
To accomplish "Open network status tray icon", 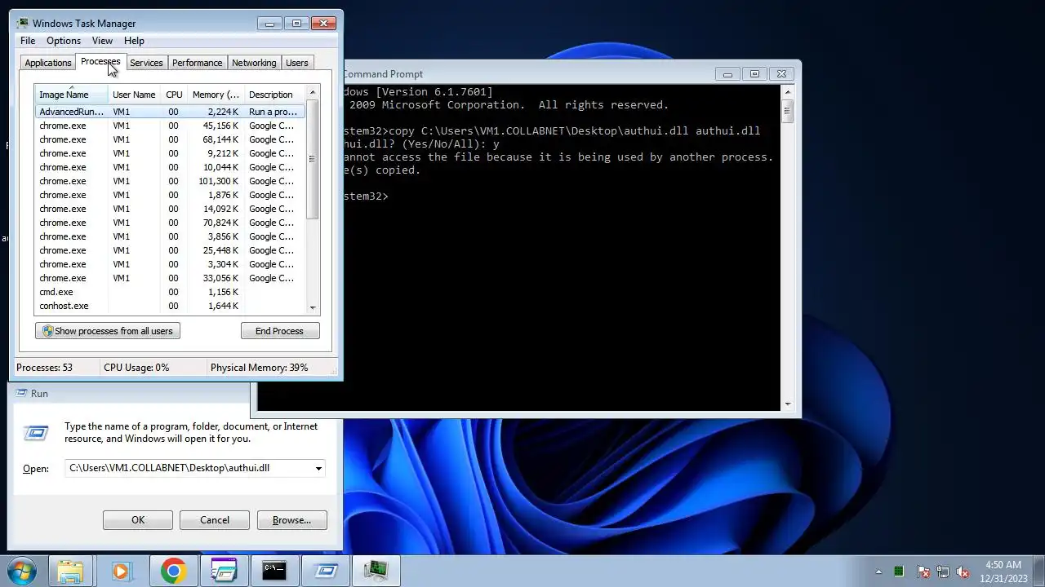I will [943, 572].
